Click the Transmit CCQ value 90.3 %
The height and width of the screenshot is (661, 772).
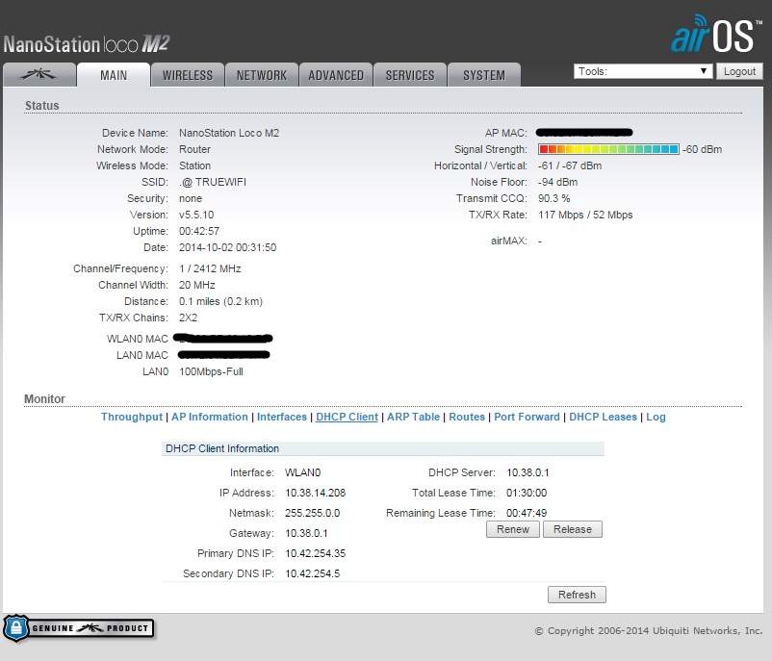553,198
